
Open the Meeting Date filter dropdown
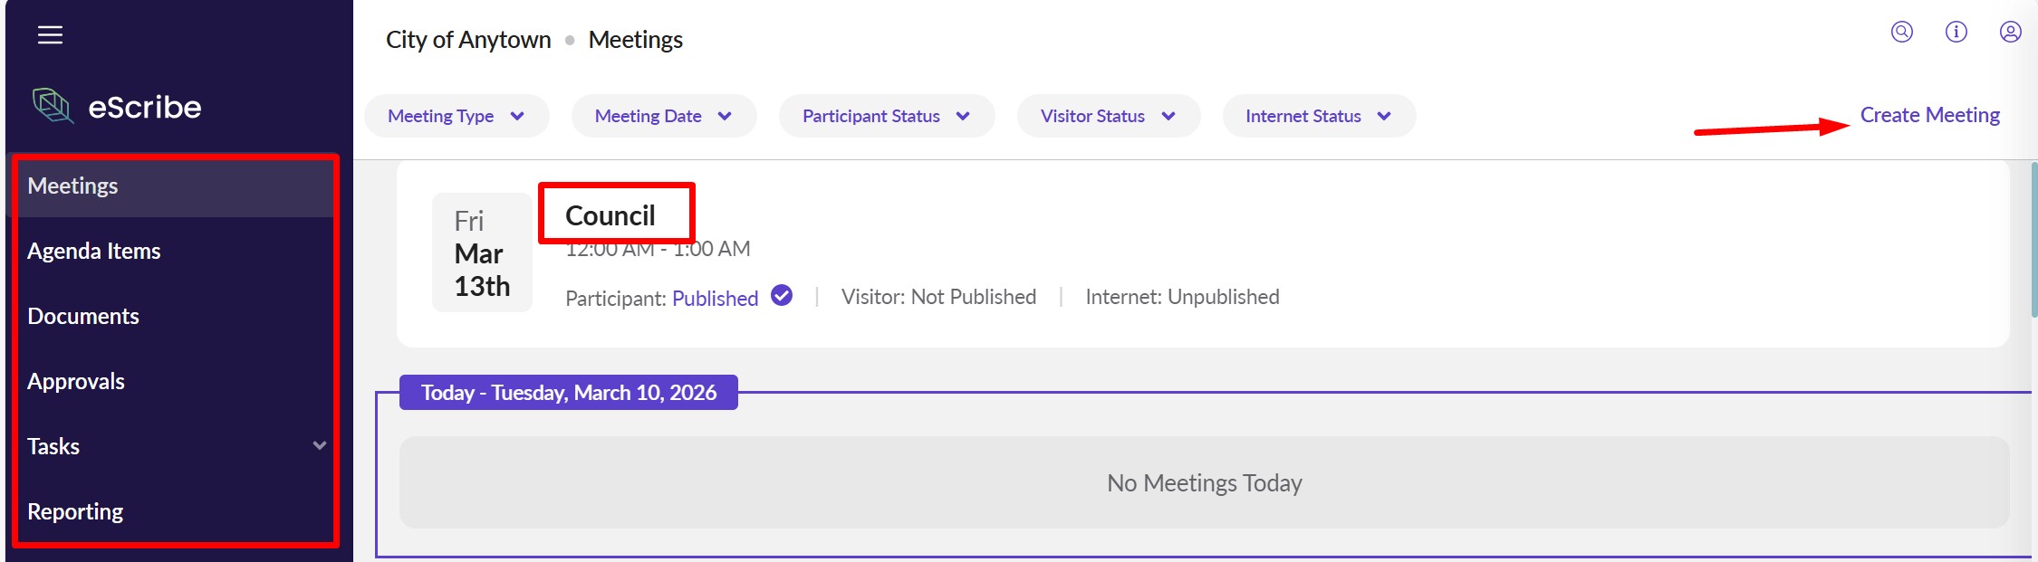(x=663, y=116)
